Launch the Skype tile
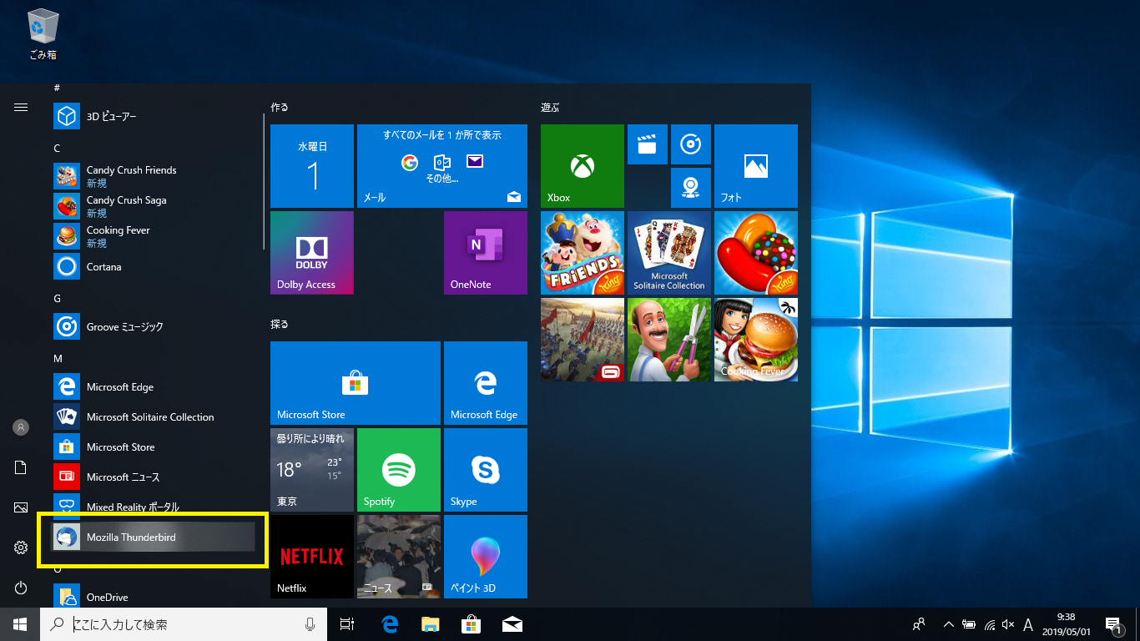This screenshot has height=641, width=1140. tap(486, 470)
